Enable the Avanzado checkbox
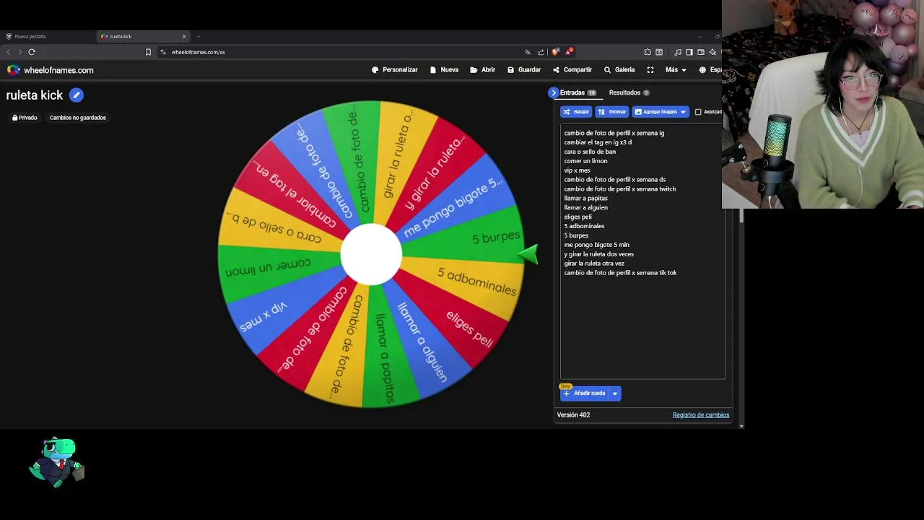Screen dimensions: 924x520 [x=698, y=112]
